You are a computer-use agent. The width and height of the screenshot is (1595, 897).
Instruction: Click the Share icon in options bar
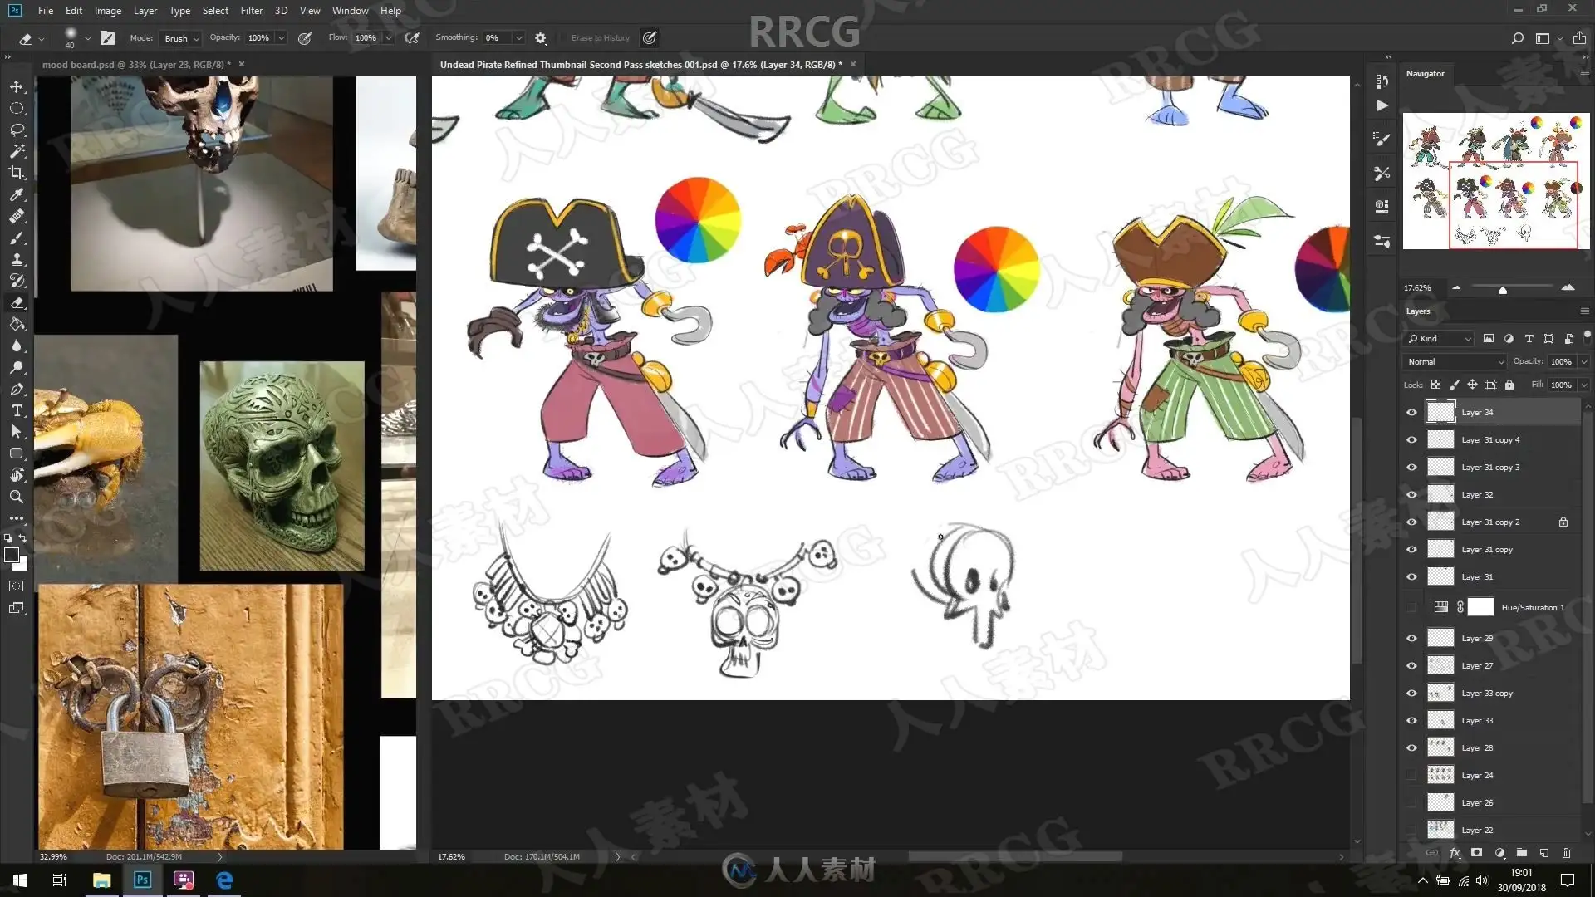(x=1579, y=38)
